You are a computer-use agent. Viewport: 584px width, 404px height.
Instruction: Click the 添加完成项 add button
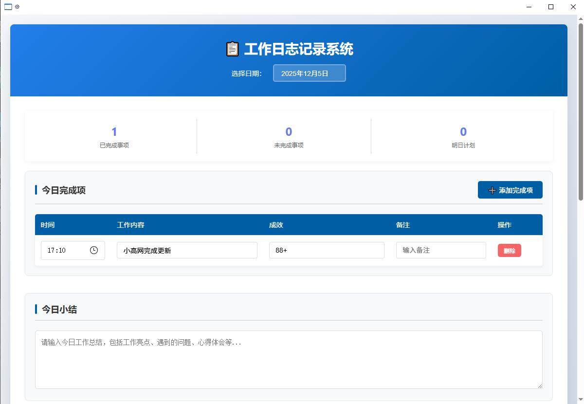coord(510,190)
